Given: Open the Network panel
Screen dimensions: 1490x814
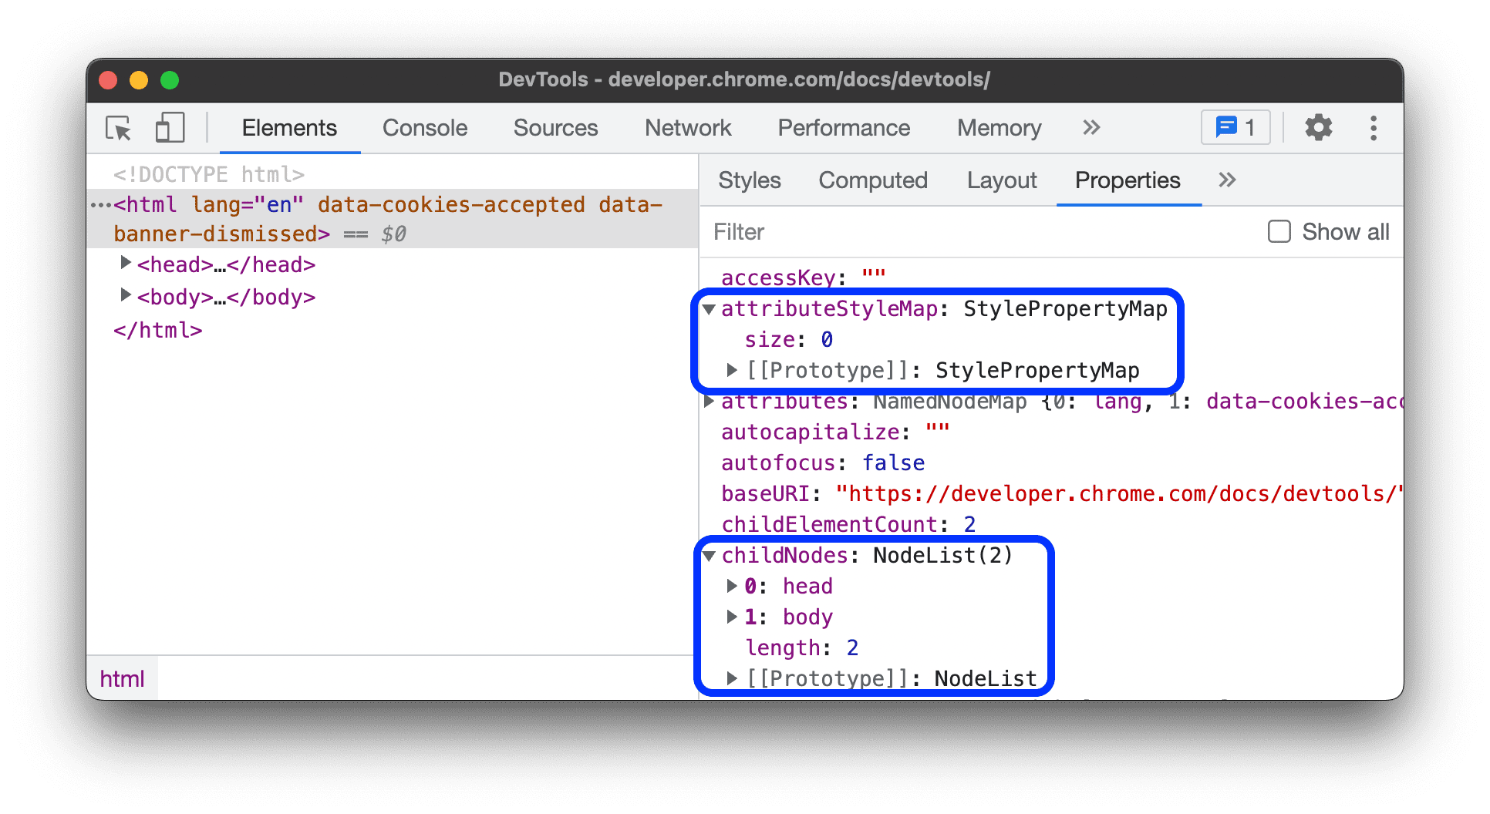Looking at the screenshot, I should (x=687, y=128).
